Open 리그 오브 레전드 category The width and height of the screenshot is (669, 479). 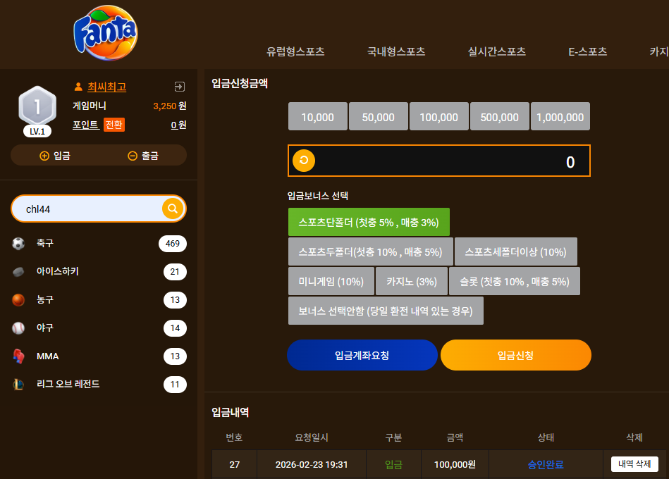pyautogui.click(x=99, y=384)
